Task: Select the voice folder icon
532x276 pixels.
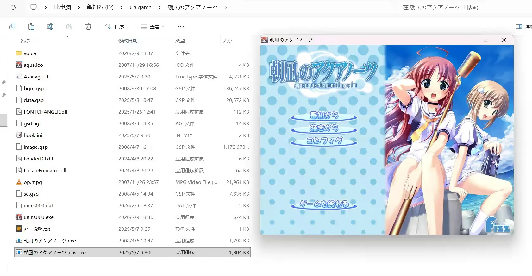Action: (19, 53)
